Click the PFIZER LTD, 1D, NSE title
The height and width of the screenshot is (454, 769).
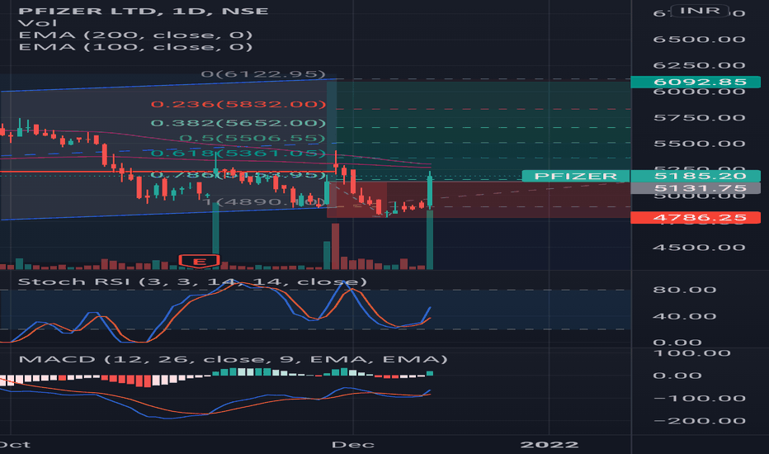coord(144,11)
